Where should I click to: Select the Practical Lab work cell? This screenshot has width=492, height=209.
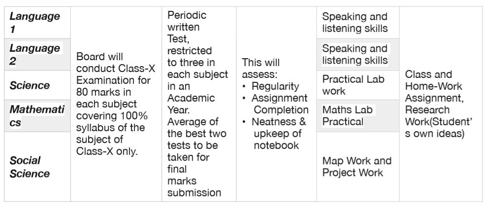(x=353, y=85)
